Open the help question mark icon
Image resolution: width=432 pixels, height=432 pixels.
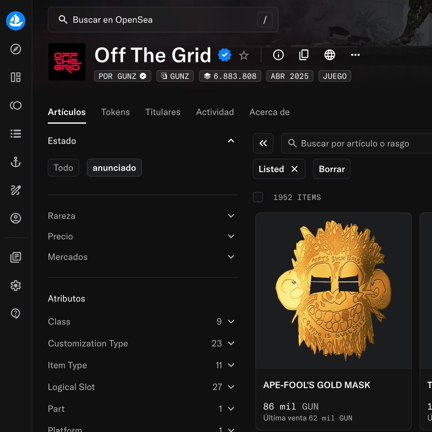[15, 314]
